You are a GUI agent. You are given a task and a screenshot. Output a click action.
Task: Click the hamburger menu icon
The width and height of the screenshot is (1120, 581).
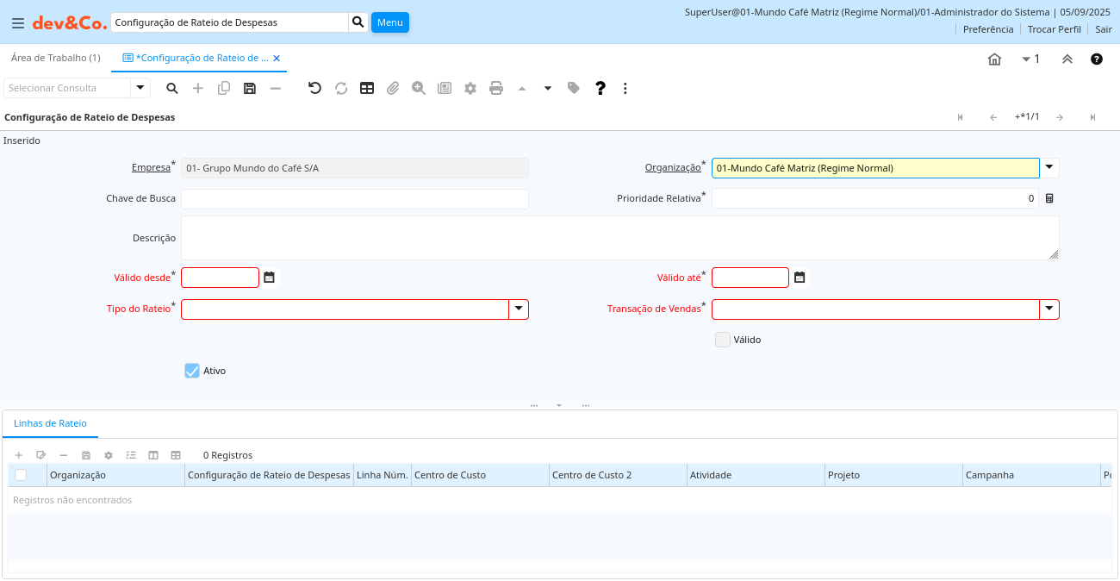pos(17,23)
